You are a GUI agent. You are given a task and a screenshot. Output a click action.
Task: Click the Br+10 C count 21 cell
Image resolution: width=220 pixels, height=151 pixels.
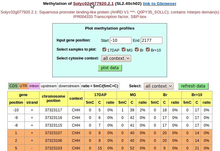click(197, 148)
